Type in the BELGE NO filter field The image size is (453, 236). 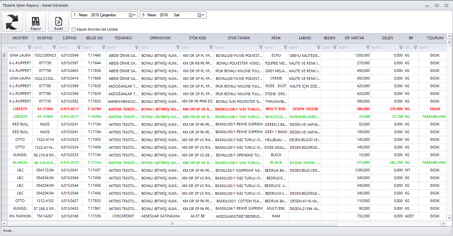pos(91,48)
